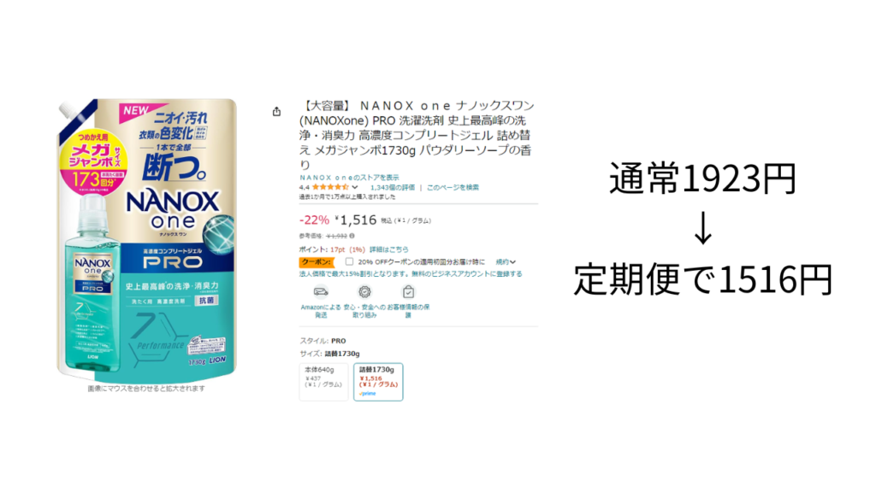
Task: Click the prime logo in 詰替1730g option
Action: click(x=368, y=393)
